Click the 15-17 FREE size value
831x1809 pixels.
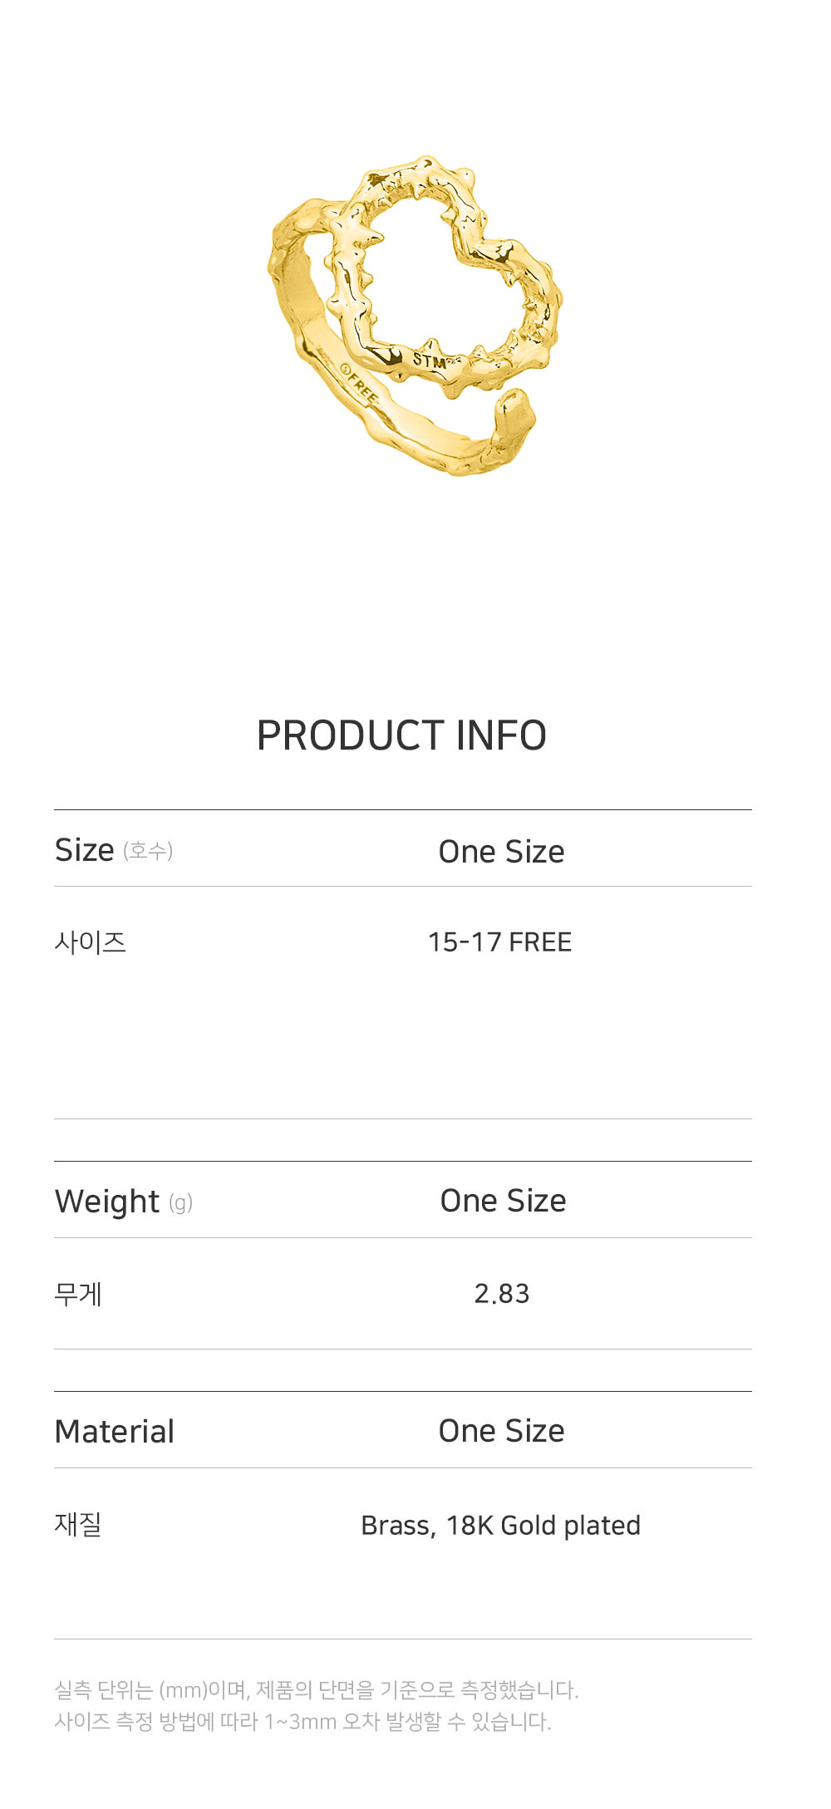[x=499, y=942]
